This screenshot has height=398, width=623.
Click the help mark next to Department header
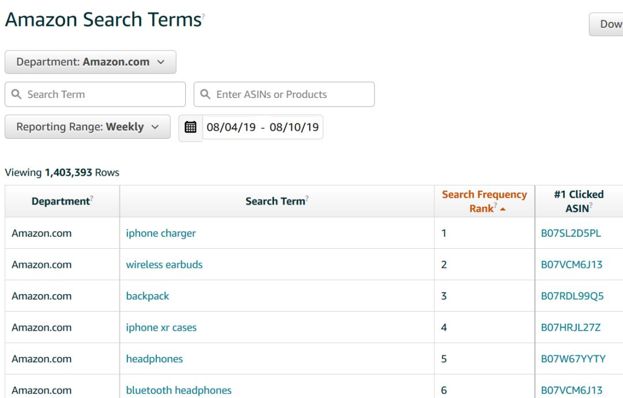point(91,198)
